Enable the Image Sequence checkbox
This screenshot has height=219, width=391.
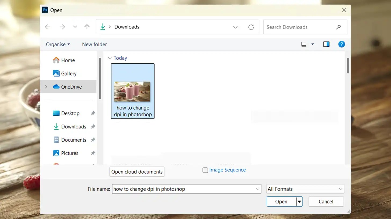tap(205, 170)
